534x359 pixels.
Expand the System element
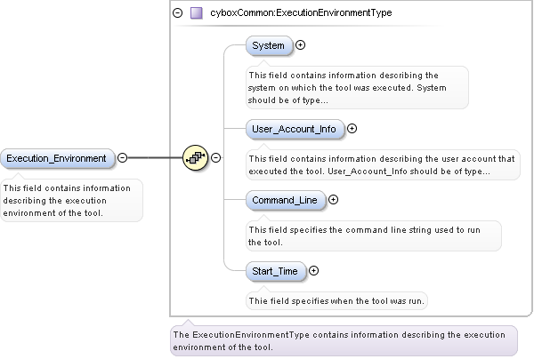[x=300, y=45]
